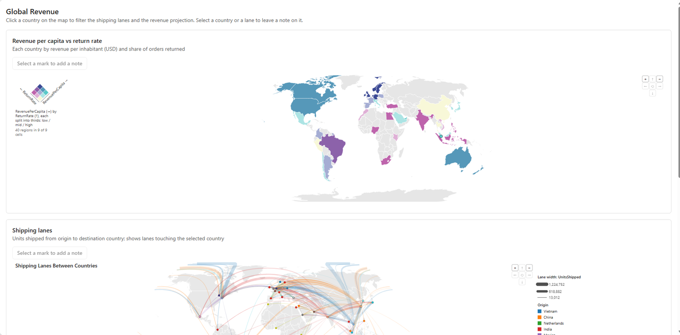The width and height of the screenshot is (680, 335).
Task: Select India on the revenue map
Action: [422, 119]
